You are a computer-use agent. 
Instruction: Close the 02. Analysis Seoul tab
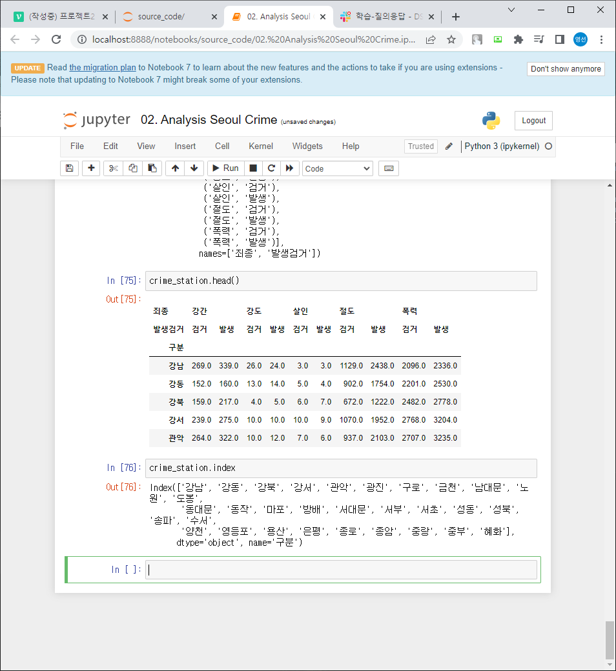(323, 17)
